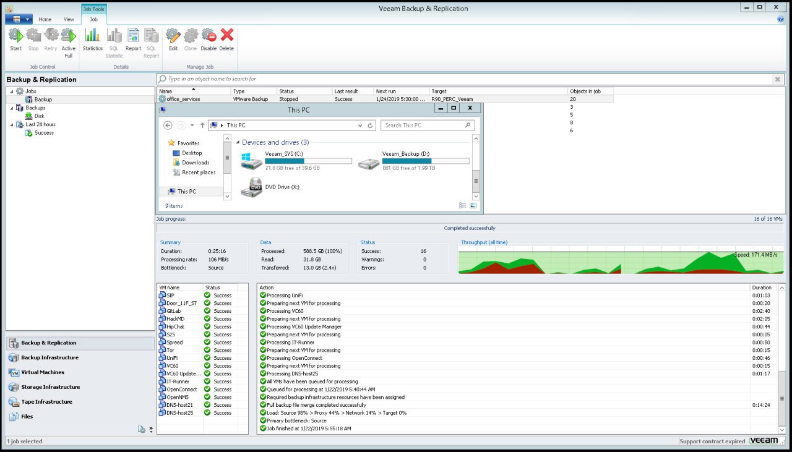
Task: Open job Statistics from the ribbon
Action: [x=93, y=40]
